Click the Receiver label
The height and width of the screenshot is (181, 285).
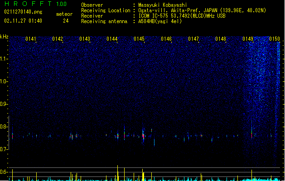pyautogui.click(x=92, y=16)
